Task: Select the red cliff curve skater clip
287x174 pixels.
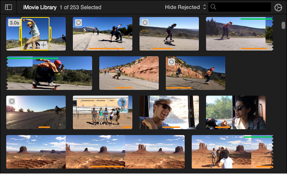Action: (x=129, y=73)
